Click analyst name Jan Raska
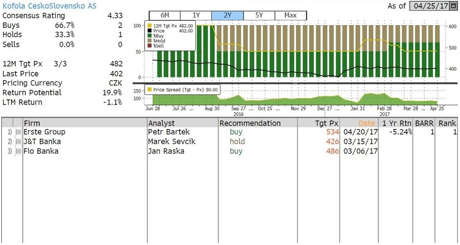Viewport: 460px width, 245px height. coord(166,151)
